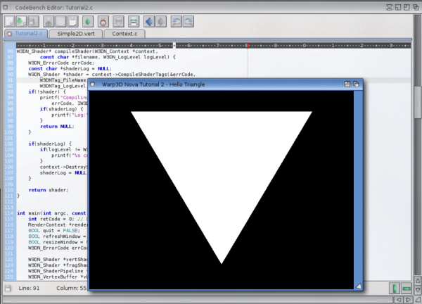Cut selection using the scissors icon
Viewport: 422px width, 304px height.
pyautogui.click(x=49, y=22)
